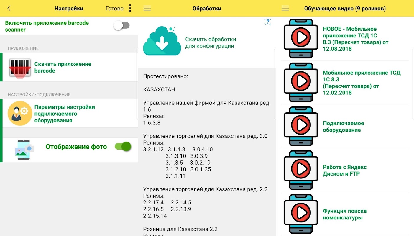Open Скачать обработки для конфигурации
414x236 pixels.
tap(211, 43)
